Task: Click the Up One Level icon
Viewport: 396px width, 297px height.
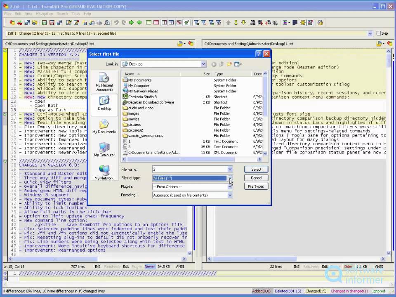Action: [222, 64]
